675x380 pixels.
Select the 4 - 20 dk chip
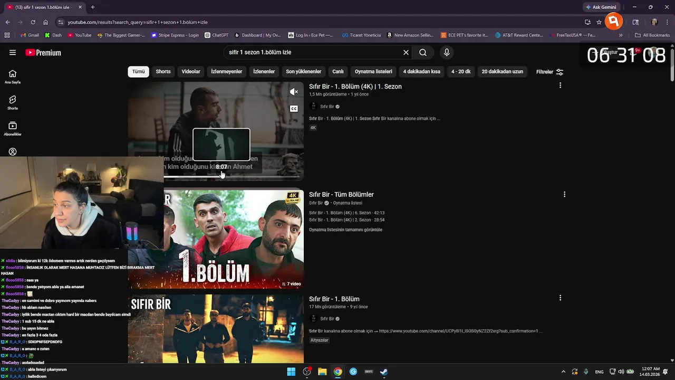coord(461,72)
